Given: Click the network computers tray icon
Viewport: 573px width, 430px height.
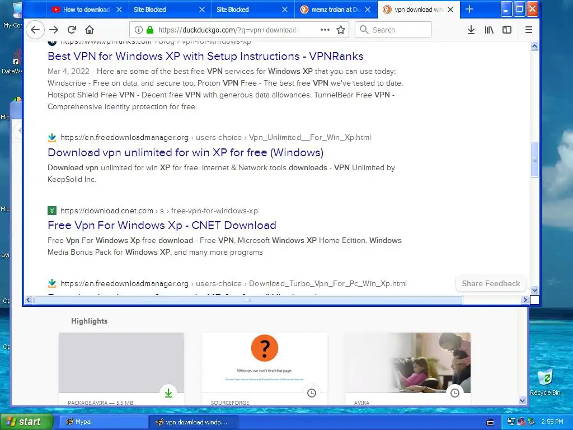Looking at the screenshot, I should pos(511,422).
